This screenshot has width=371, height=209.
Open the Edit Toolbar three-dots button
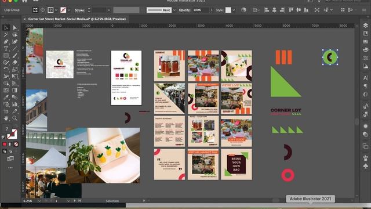(x=10, y=168)
